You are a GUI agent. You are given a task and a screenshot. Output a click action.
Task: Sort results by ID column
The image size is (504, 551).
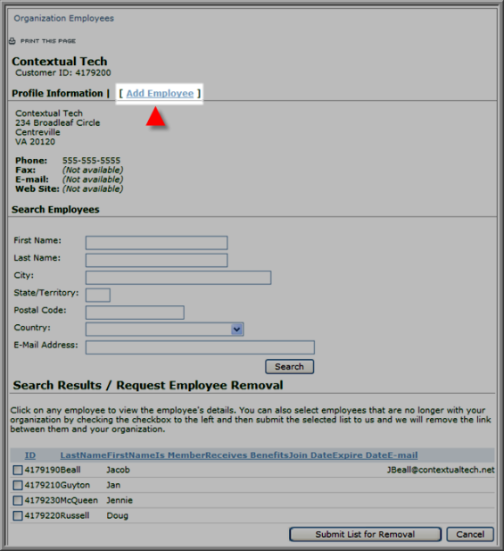pos(30,455)
